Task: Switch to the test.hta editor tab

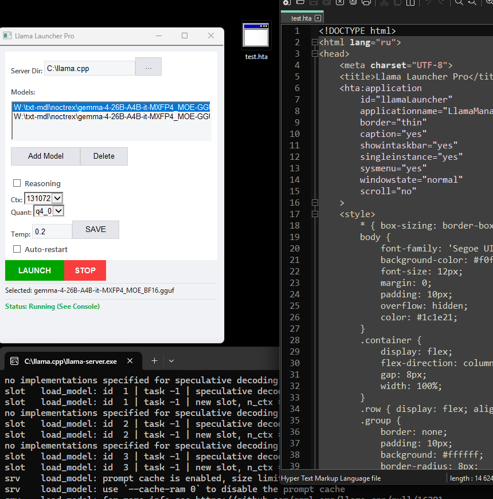Action: (302, 18)
